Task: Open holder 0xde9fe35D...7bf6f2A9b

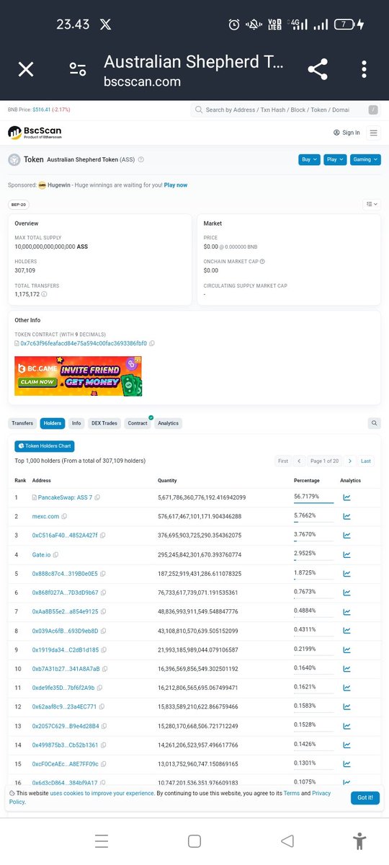Action: point(64,688)
